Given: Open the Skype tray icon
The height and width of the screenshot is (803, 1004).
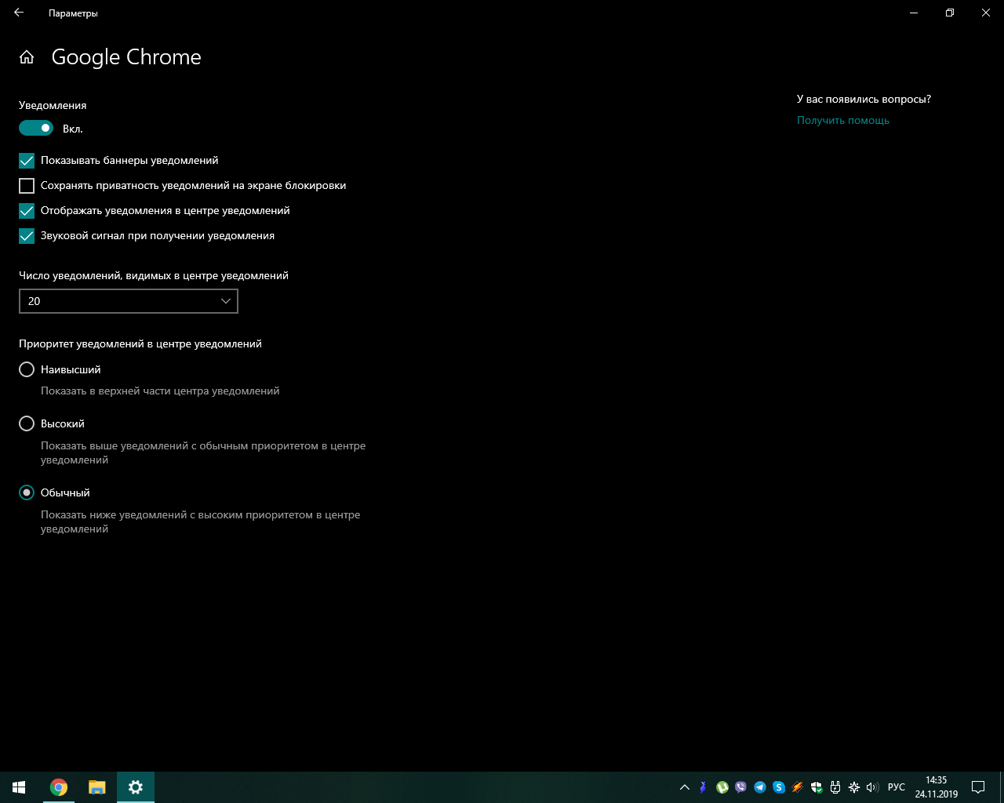Looking at the screenshot, I should [779, 787].
